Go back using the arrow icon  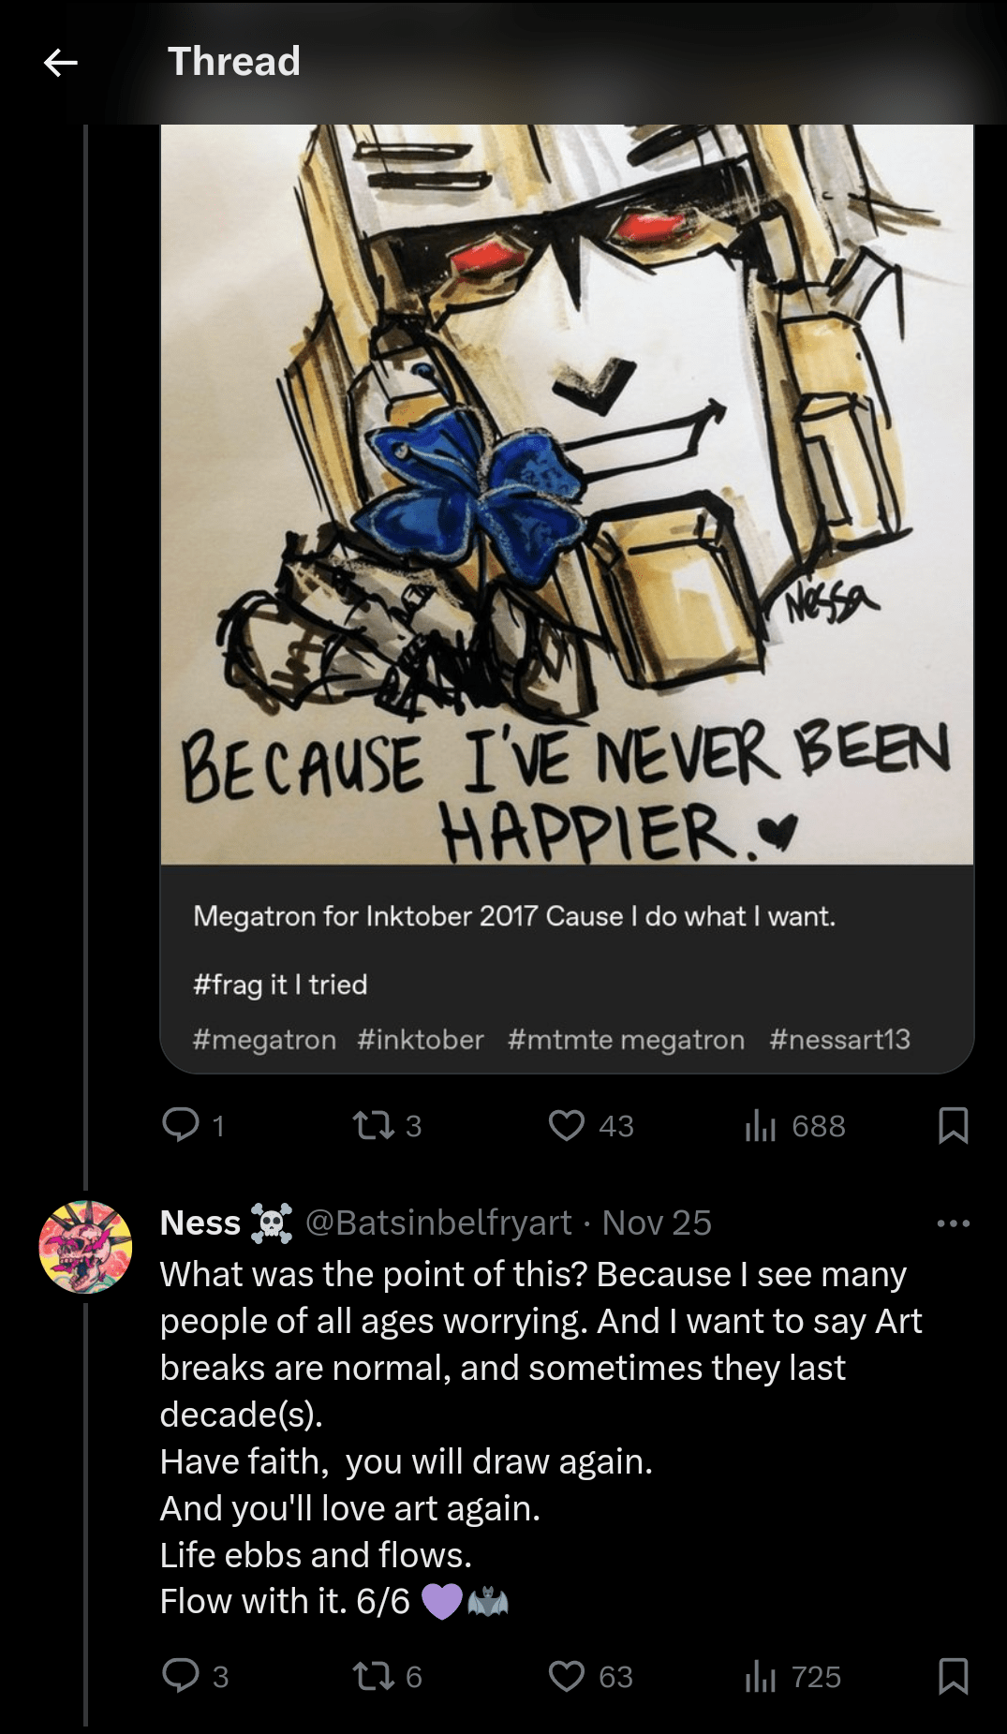[x=61, y=63]
